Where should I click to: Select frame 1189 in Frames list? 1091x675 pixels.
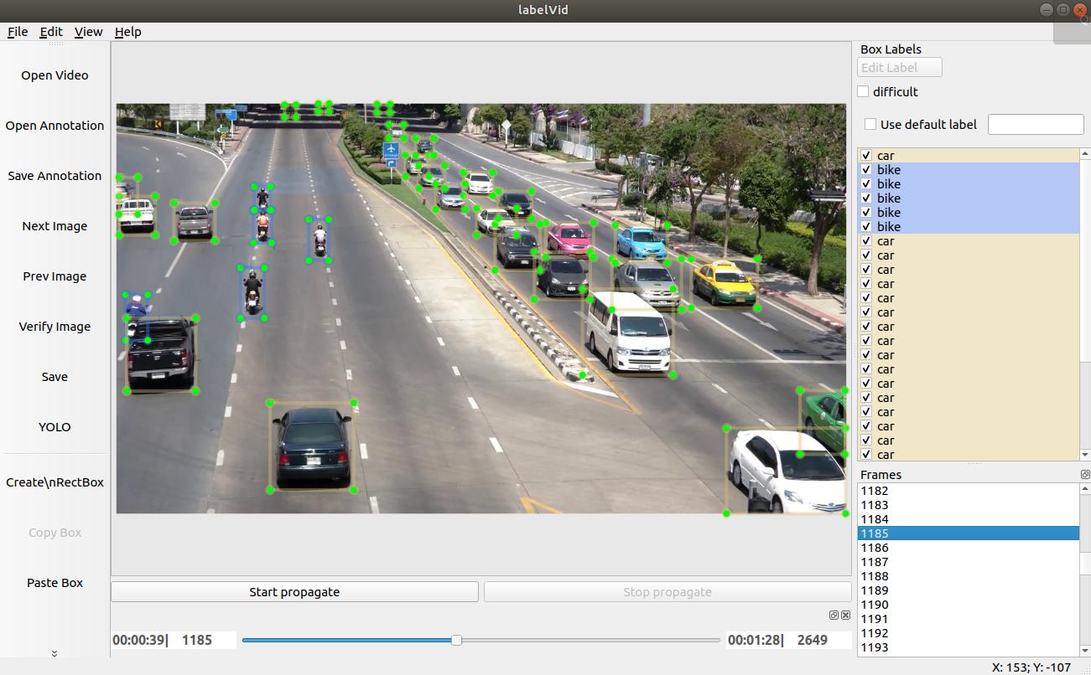[968, 590]
